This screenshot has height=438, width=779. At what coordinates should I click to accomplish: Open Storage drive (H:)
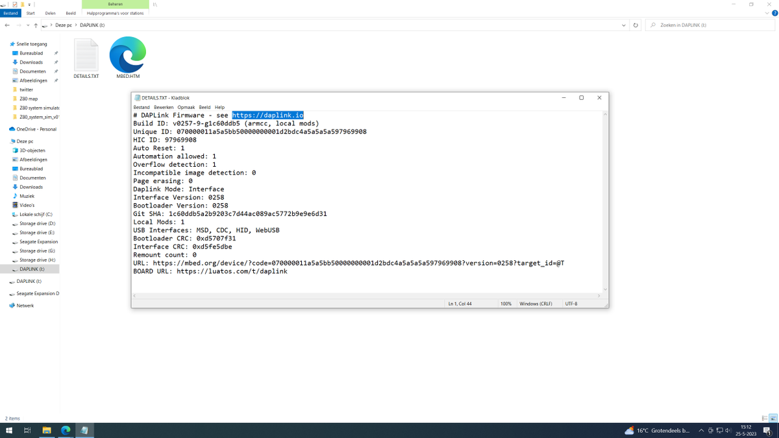(37, 260)
